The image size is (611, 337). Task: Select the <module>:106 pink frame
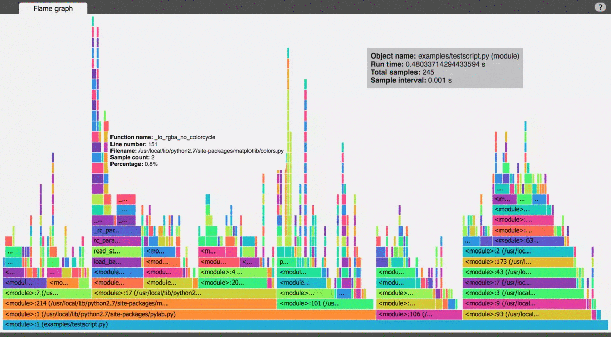419,314
